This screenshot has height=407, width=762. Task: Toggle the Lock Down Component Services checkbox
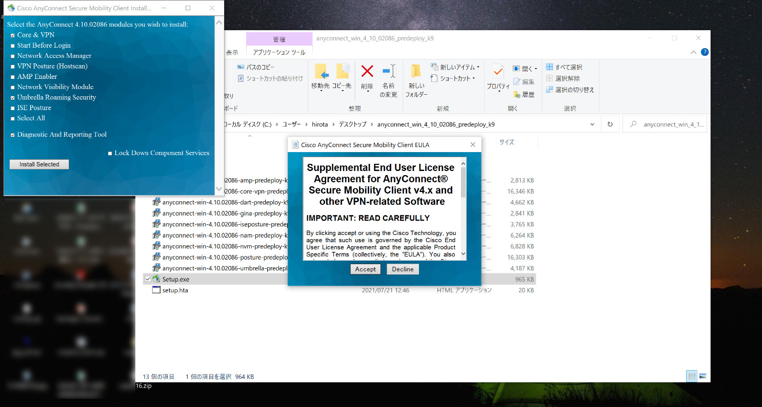click(110, 153)
